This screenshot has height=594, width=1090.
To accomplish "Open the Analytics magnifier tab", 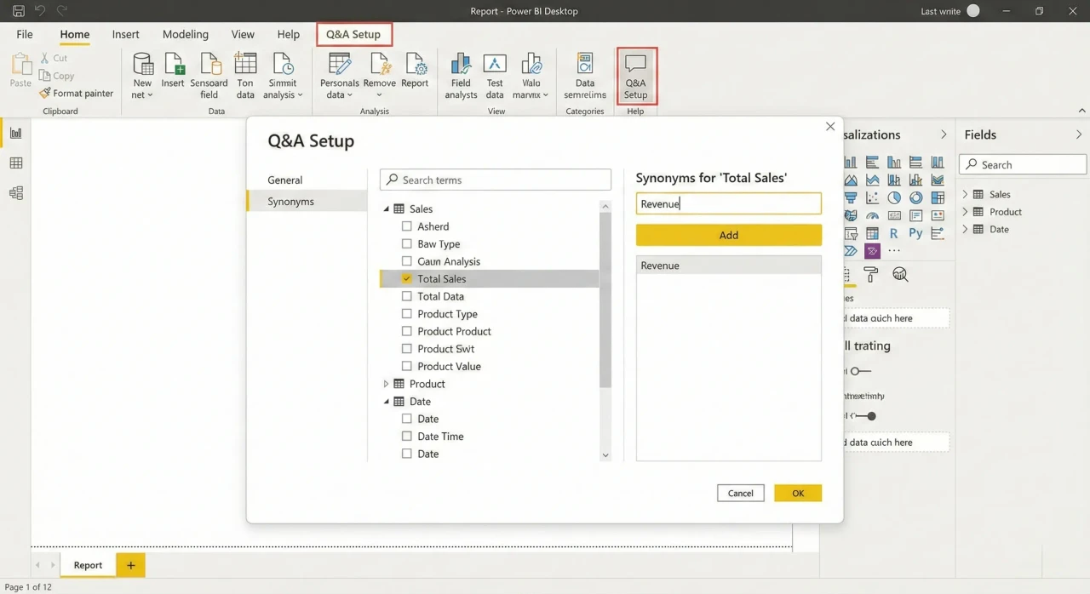I will (x=900, y=274).
